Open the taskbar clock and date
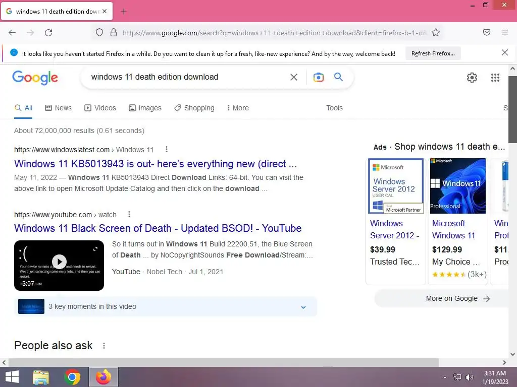 pyautogui.click(x=495, y=377)
